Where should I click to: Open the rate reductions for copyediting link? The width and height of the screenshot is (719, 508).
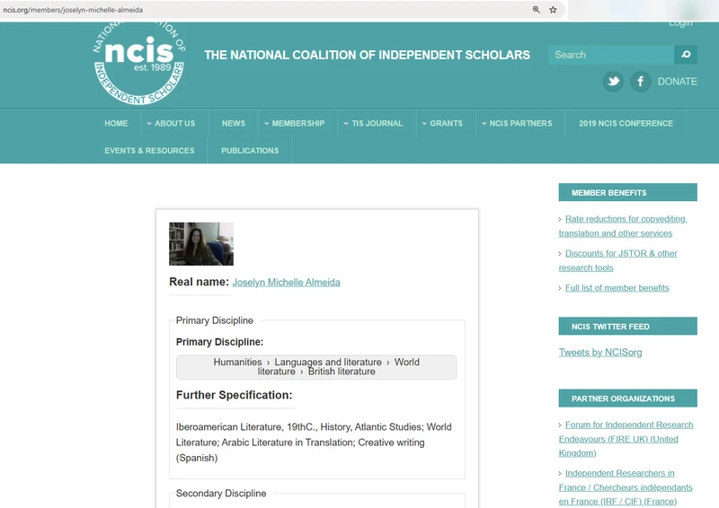623,226
